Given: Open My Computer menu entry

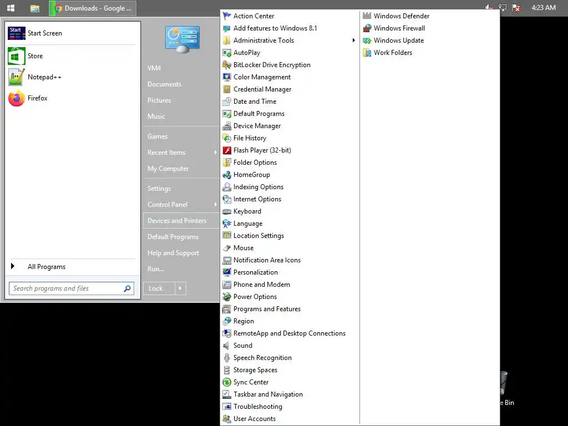Looking at the screenshot, I should click(x=168, y=169).
